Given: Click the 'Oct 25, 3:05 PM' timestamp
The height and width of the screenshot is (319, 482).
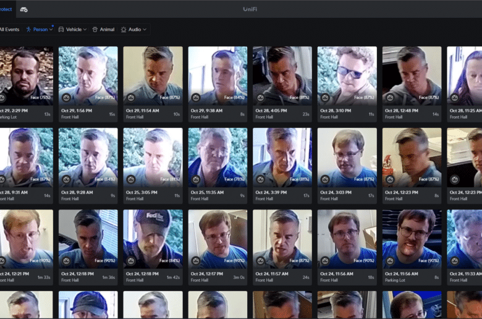Looking at the screenshot, I should coord(142,192).
